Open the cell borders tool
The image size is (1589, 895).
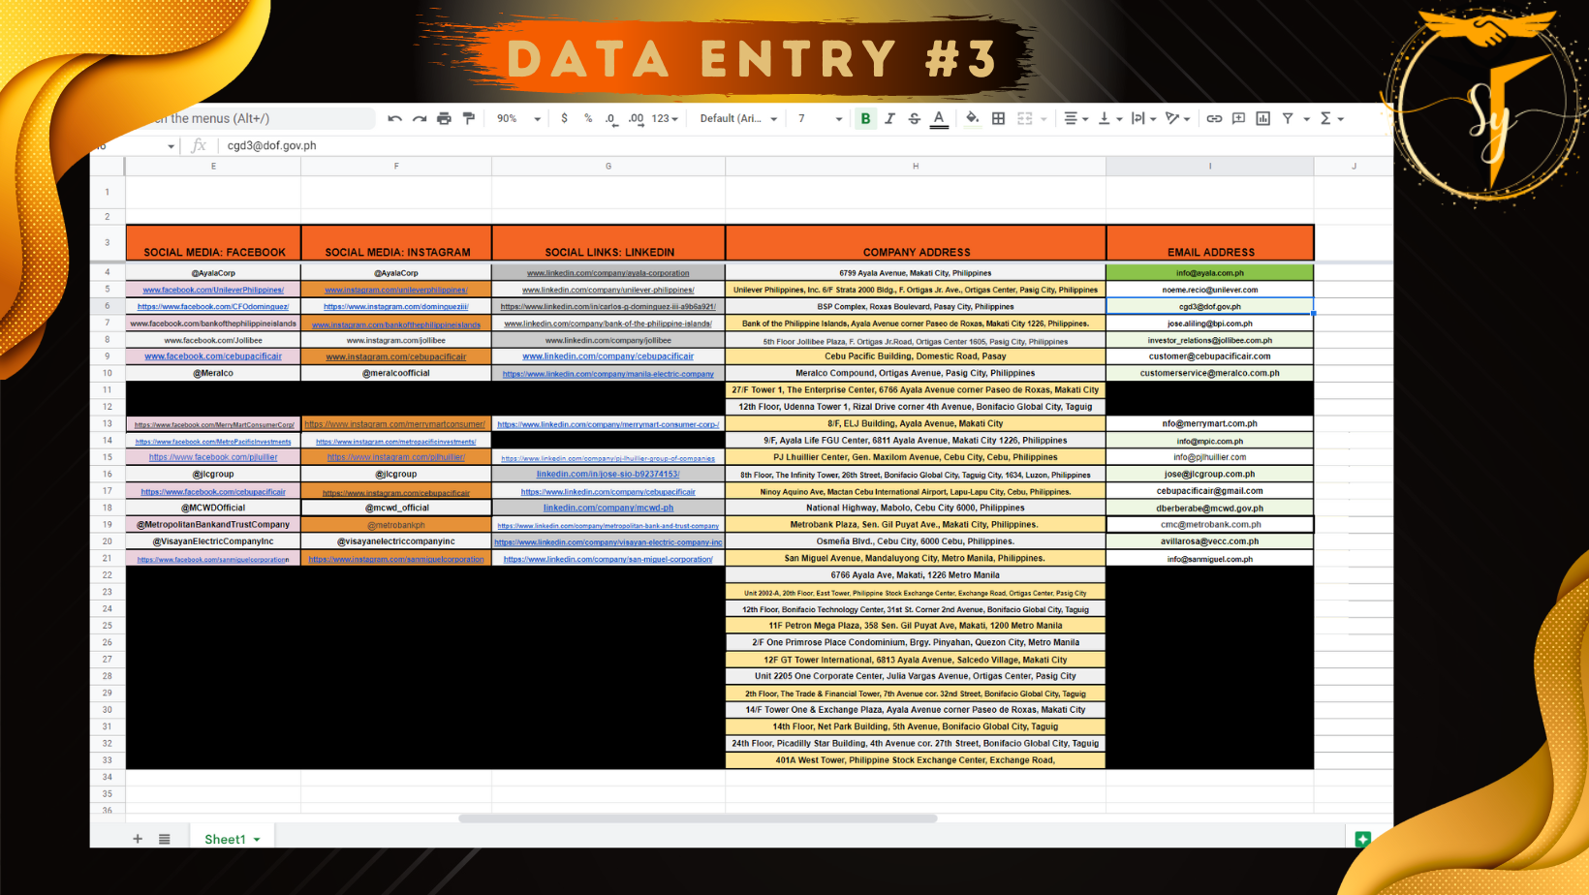point(998,118)
